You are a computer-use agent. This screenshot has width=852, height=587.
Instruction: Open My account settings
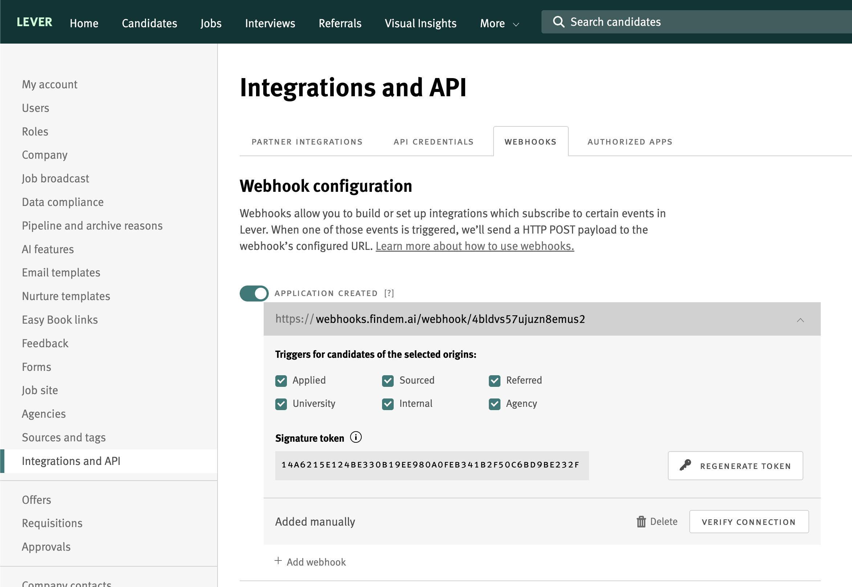(x=50, y=85)
